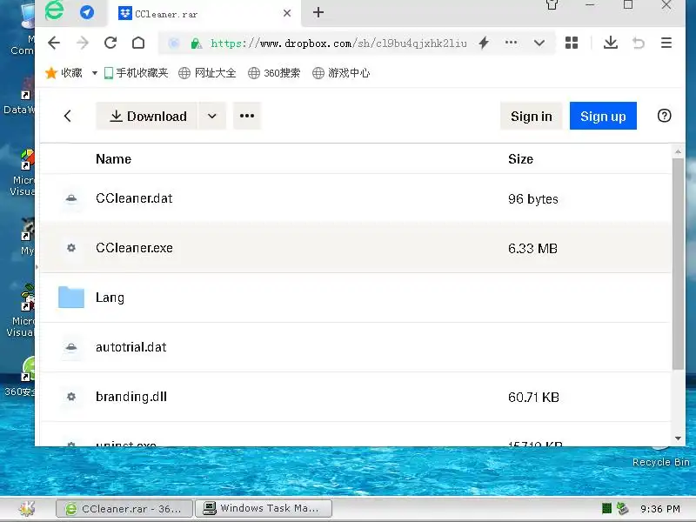Click the Name column header
This screenshot has width=696, height=522.
114,159
